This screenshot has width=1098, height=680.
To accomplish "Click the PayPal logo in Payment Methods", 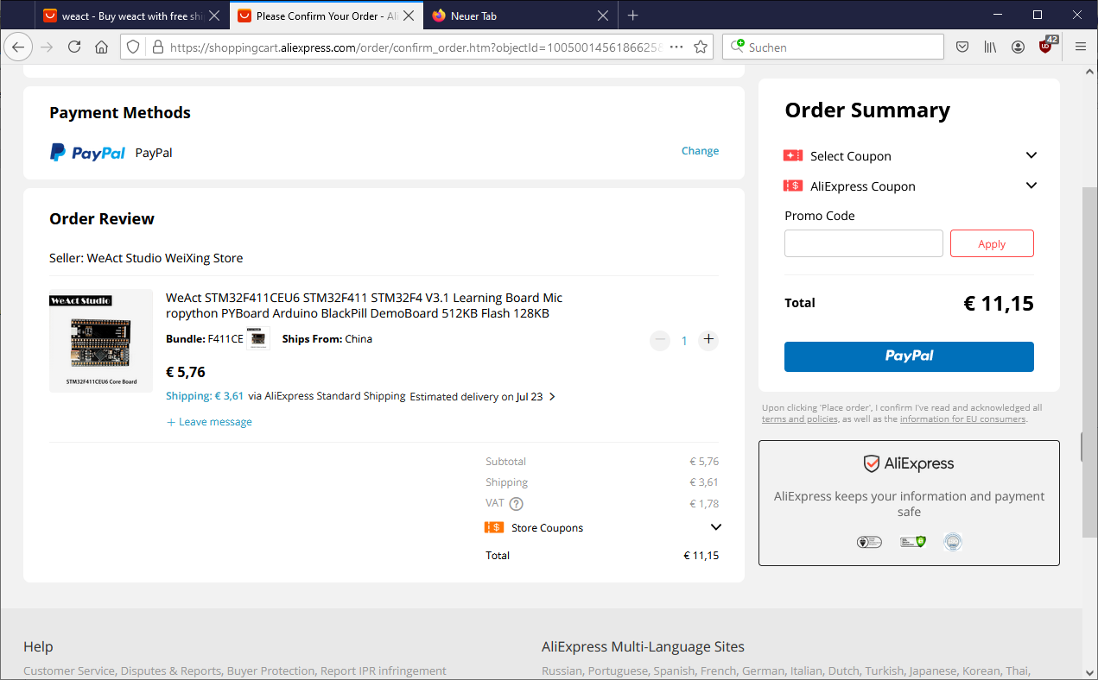I will [x=87, y=153].
